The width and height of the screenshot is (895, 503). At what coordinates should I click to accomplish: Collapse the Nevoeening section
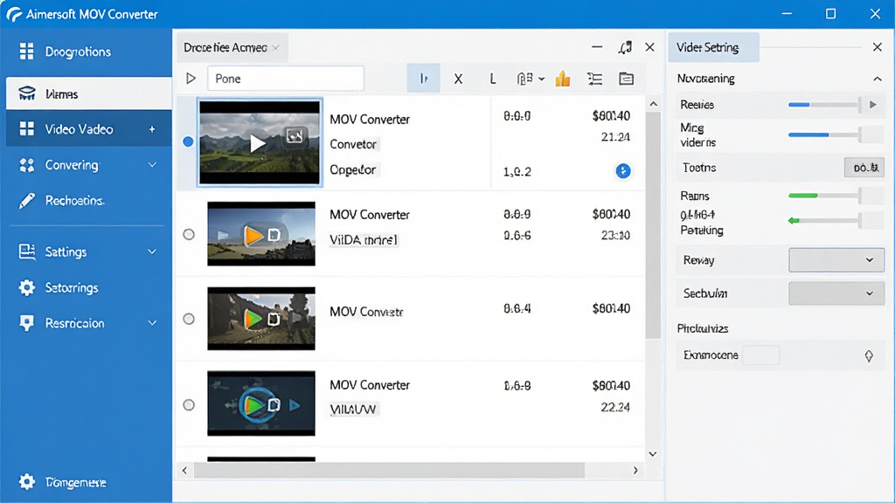[x=878, y=79]
